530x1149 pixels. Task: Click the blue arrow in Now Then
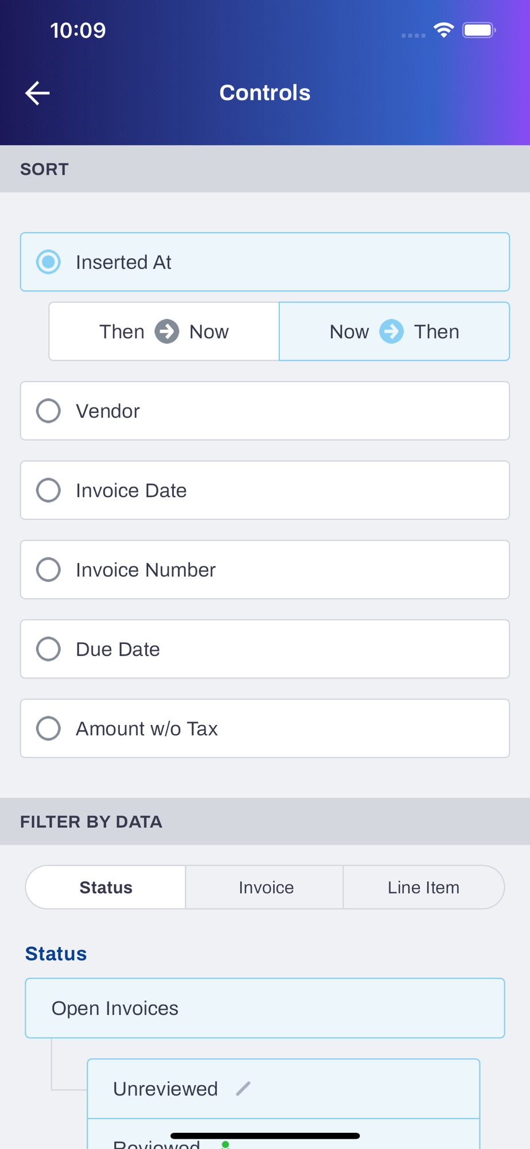[392, 331]
